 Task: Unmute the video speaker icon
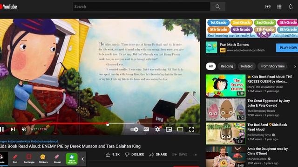(x=24, y=129)
